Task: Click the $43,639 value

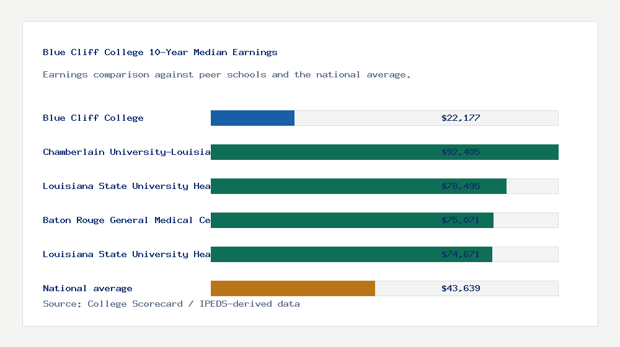Action: 461,288
